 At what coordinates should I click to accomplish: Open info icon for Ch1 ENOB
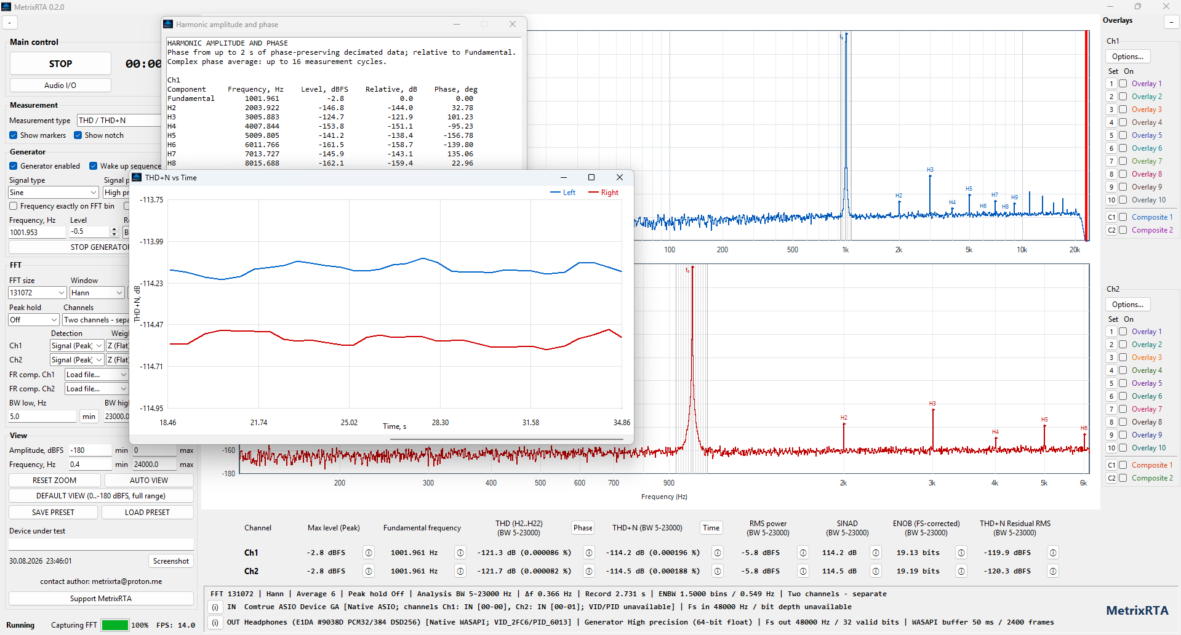(962, 553)
